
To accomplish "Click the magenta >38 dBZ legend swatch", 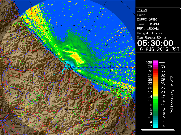I will coord(156,62).
